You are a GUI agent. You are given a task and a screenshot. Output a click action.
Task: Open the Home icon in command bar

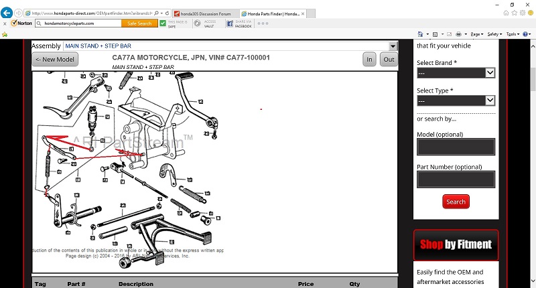click(421, 33)
